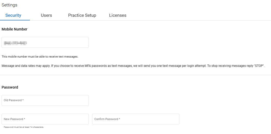Click the Password section heading

pos(10,87)
